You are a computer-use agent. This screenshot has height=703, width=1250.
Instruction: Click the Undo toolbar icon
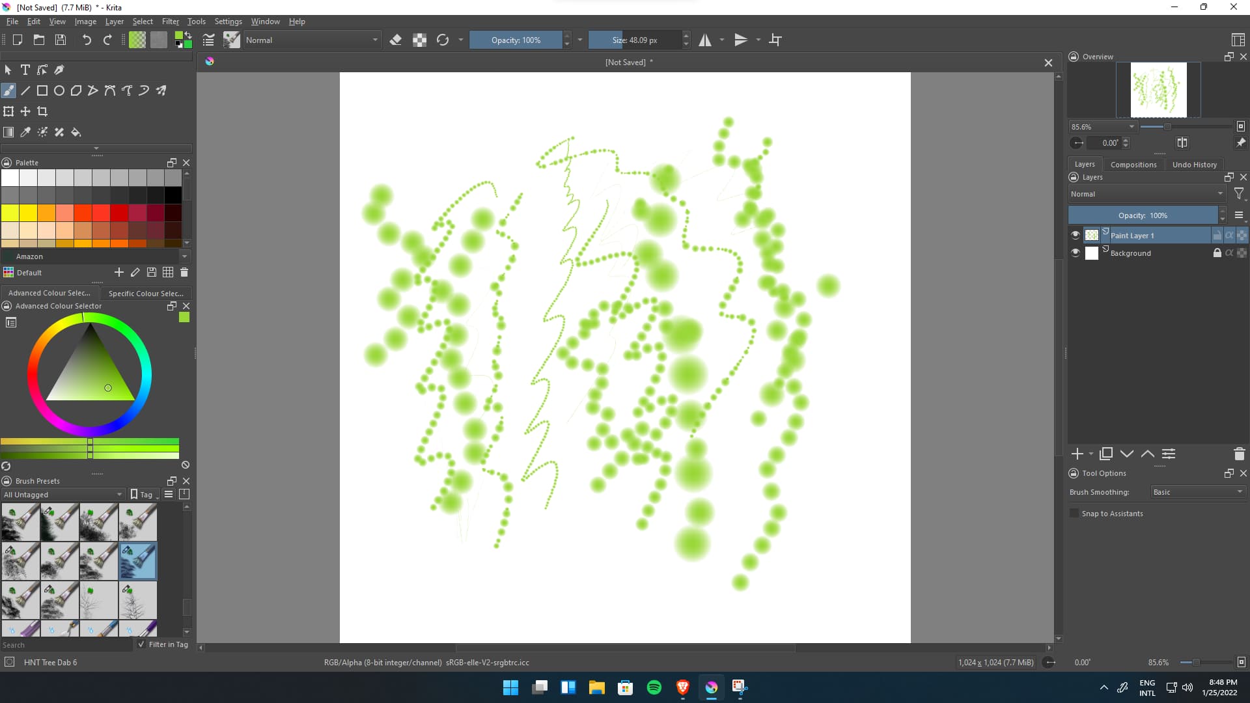tap(86, 40)
